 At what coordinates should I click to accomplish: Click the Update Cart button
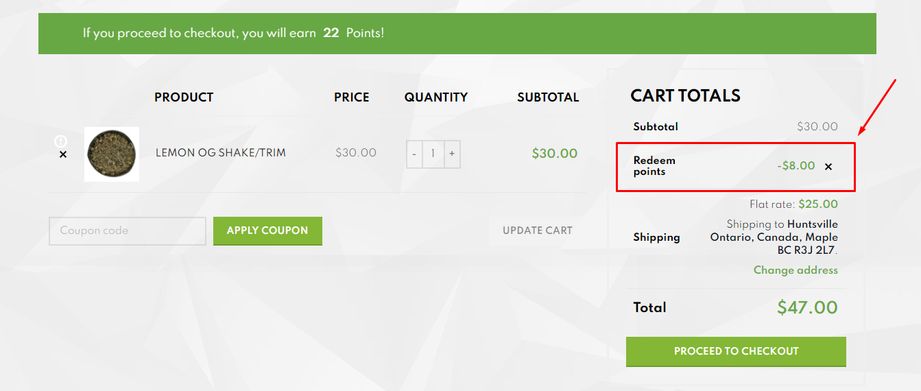(x=537, y=230)
